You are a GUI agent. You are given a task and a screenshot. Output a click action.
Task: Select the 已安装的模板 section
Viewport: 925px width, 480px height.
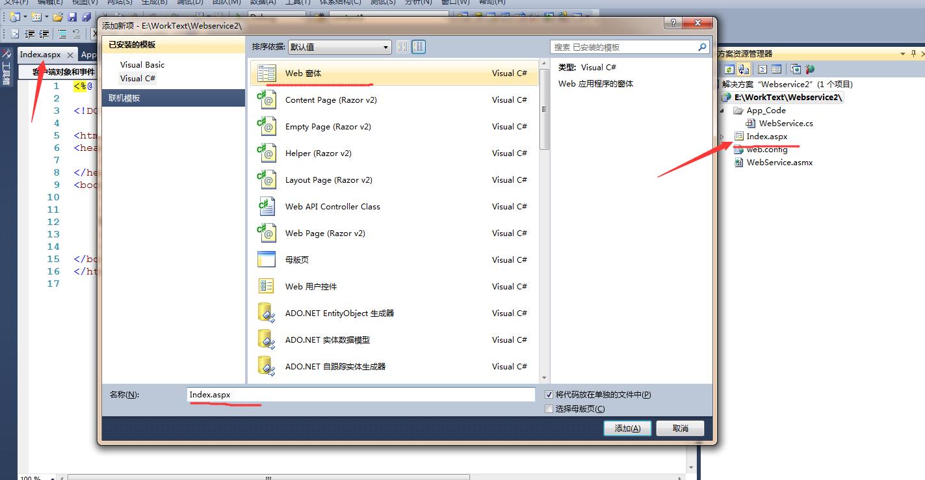coord(174,45)
